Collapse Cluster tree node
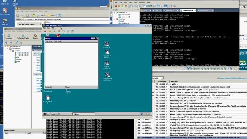The height and width of the screenshot is (139, 247). point(10,51)
